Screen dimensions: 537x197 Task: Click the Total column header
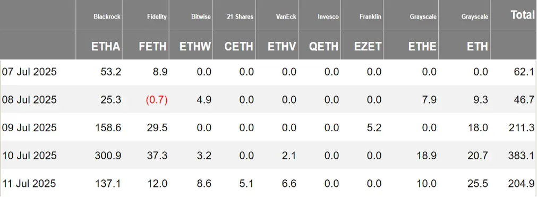coord(522,15)
